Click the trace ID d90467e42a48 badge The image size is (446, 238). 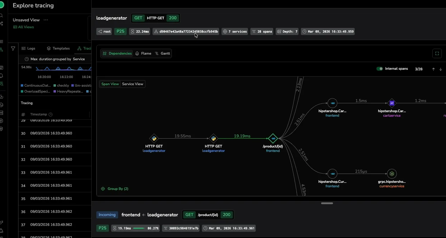186,31
